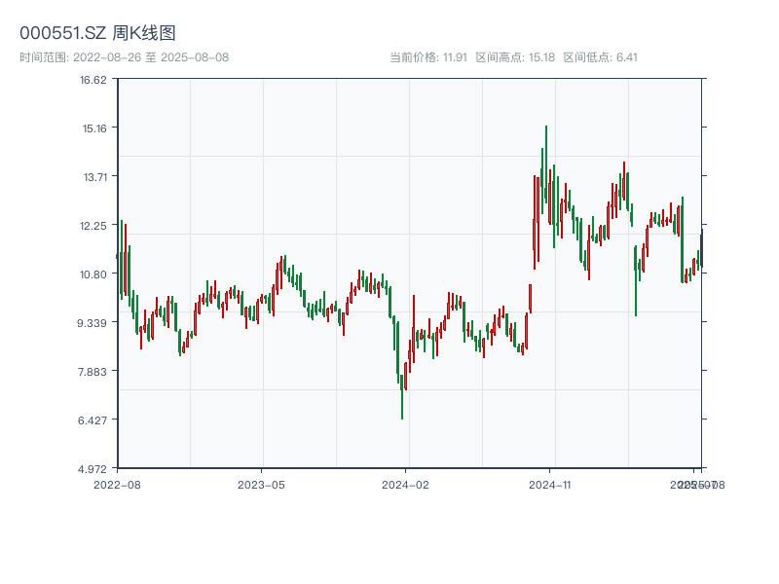Select the 时间范围 date range text
The image size is (779, 584).
[x=124, y=56]
